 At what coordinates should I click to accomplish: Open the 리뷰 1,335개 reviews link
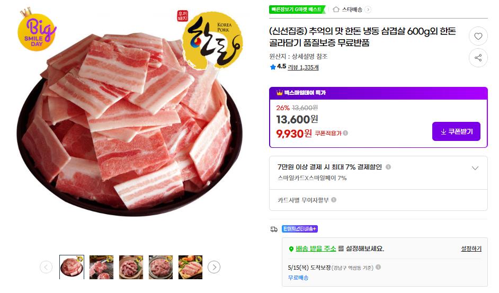tap(304, 67)
